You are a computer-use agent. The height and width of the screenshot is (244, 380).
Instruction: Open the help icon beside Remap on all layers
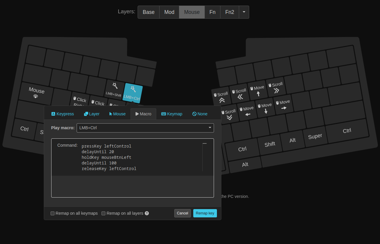click(147, 213)
